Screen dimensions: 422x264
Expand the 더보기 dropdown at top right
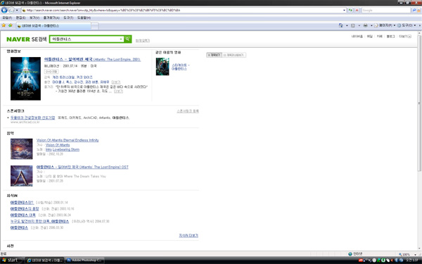pos(405,37)
